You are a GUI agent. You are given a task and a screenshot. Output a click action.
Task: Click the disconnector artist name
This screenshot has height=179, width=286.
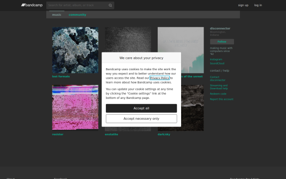(x=220, y=29)
